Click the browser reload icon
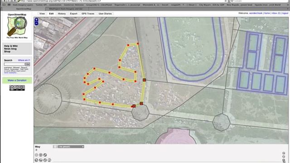This screenshot has height=163, width=290. pyautogui.click(x=226, y=1)
